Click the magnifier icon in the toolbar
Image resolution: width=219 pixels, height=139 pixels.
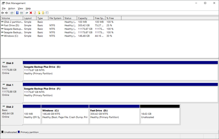click(x=43, y=13)
